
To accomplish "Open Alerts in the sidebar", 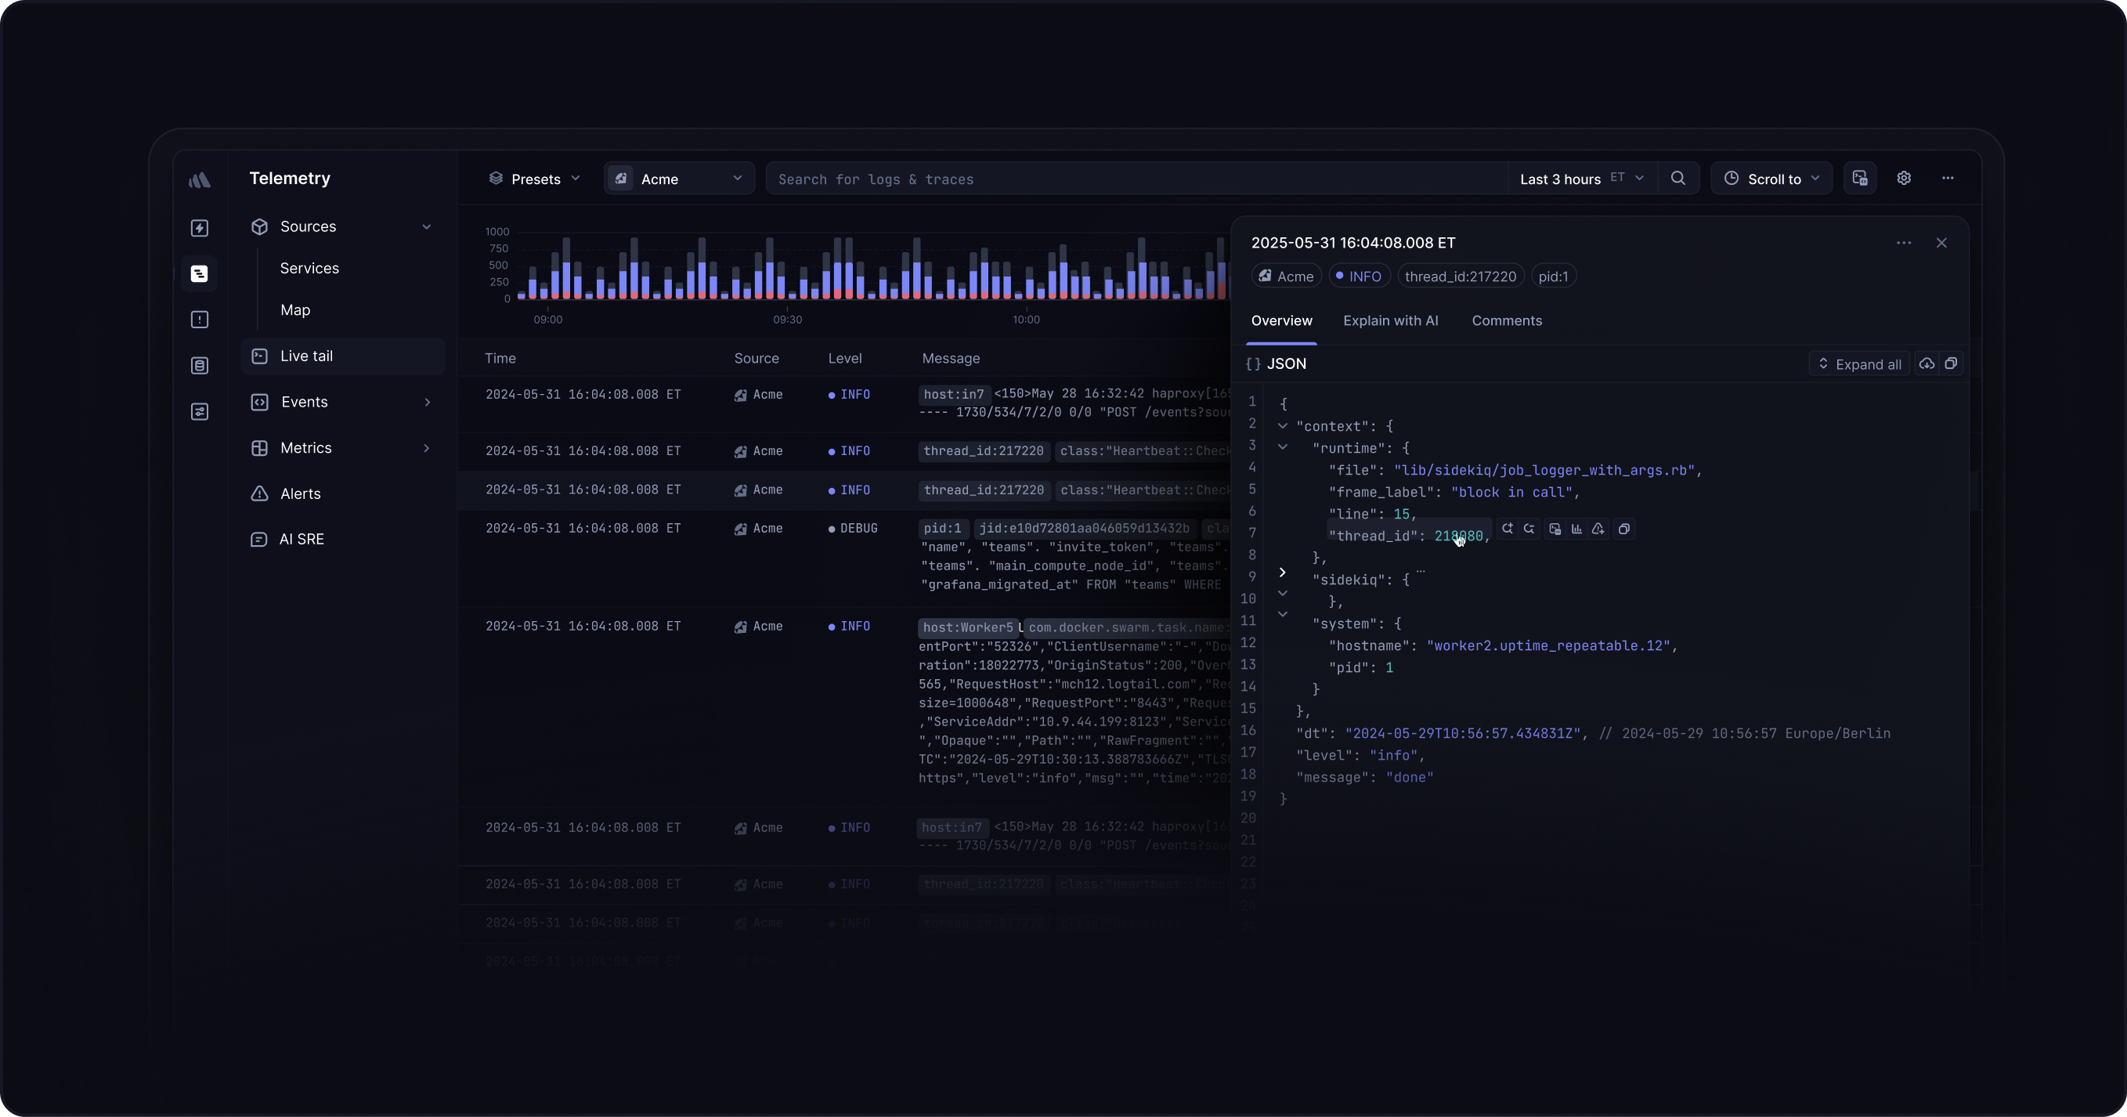I will click(x=300, y=493).
